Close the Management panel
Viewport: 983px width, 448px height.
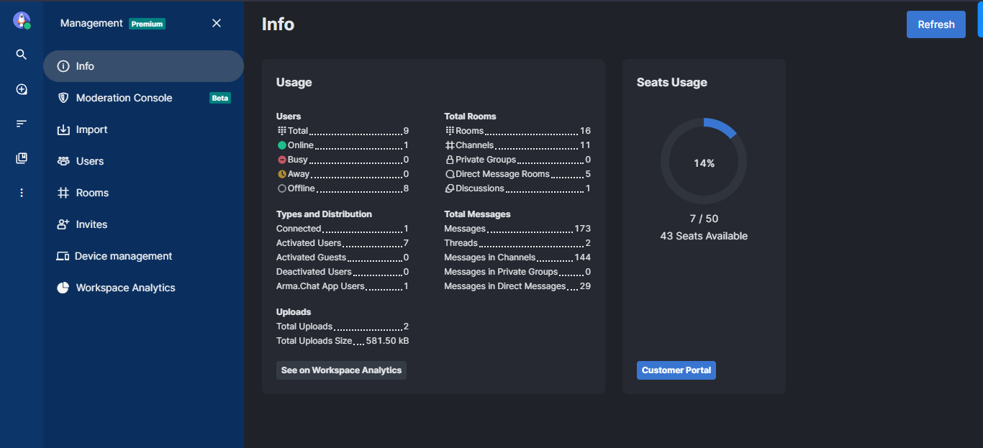217,23
